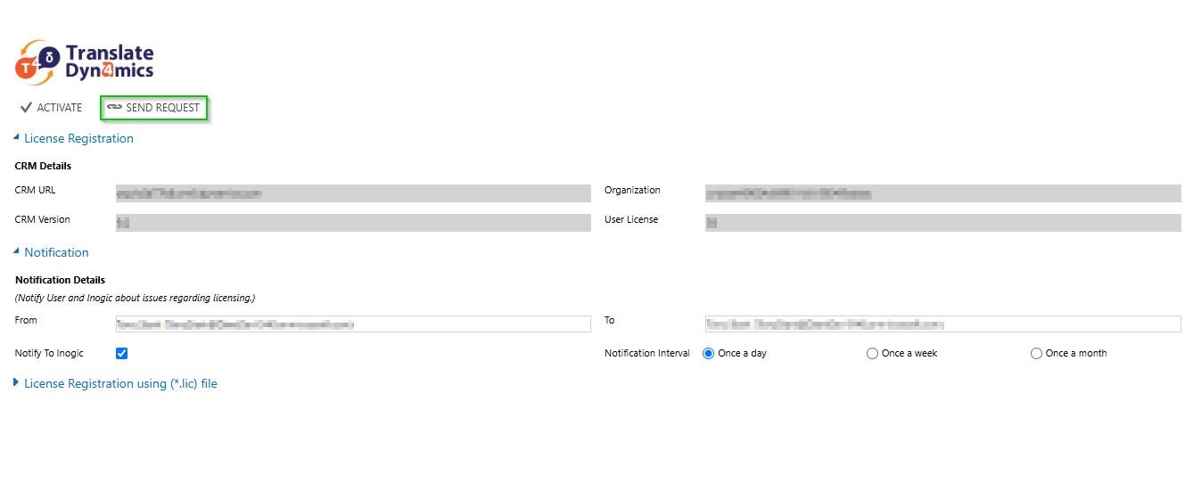Collapse the Notification section
The image size is (1201, 492).
tap(17, 252)
